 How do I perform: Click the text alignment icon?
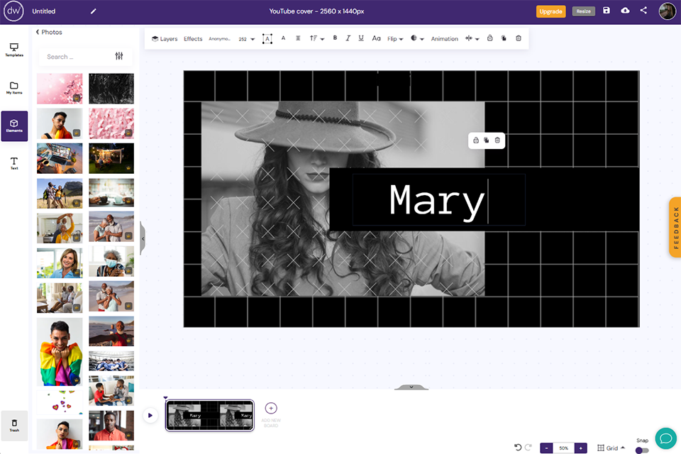[x=298, y=38]
